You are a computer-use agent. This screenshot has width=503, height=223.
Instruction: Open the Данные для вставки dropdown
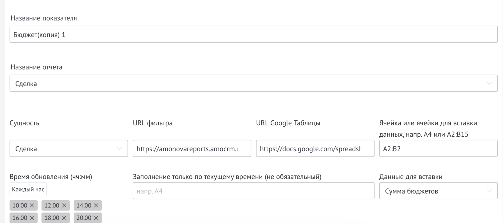click(438, 191)
